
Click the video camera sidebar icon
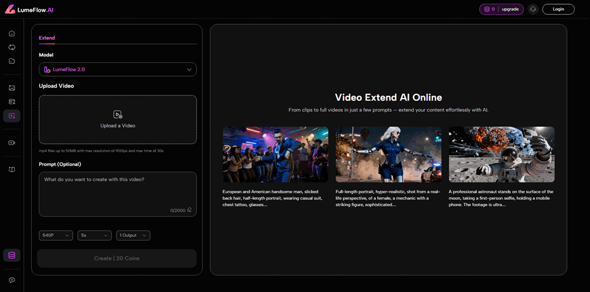coord(12,143)
